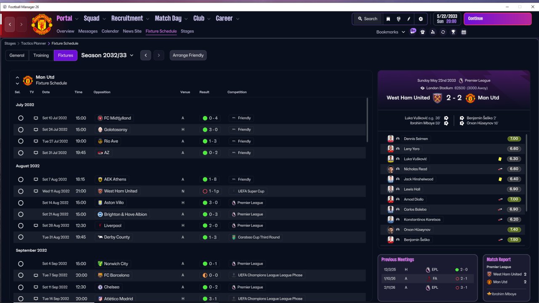Click the yellow card icon beside Jack Hinshelwood
This screenshot has width=539, height=303.
click(x=500, y=179)
